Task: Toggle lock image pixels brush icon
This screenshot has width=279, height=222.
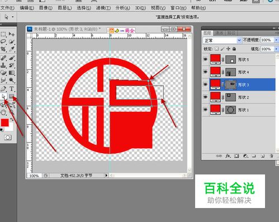Action: [223, 49]
